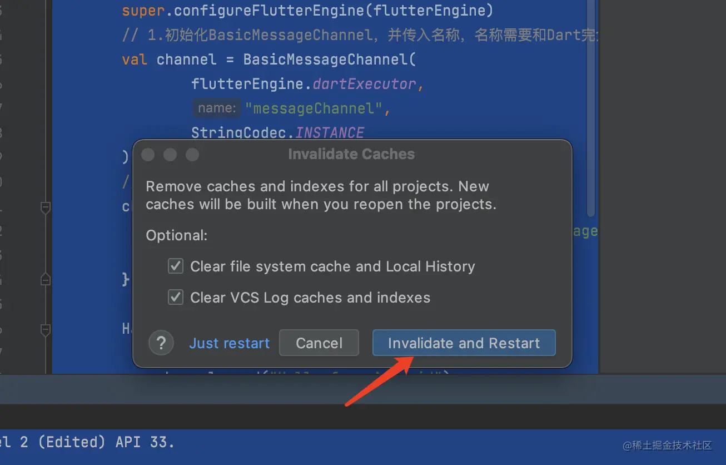This screenshot has height=465, width=726.
Task: Place cursor on StringCodec.INSTANCE
Action: pyautogui.click(x=277, y=133)
